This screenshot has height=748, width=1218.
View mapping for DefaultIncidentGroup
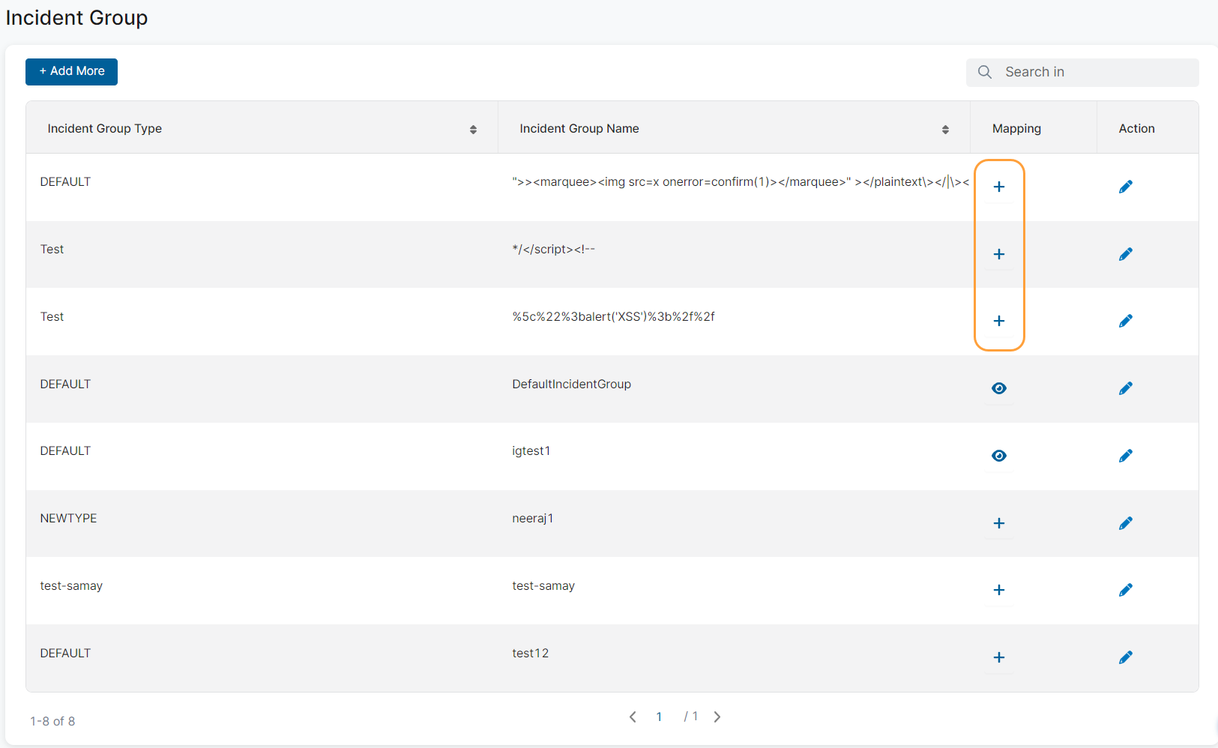[999, 388]
